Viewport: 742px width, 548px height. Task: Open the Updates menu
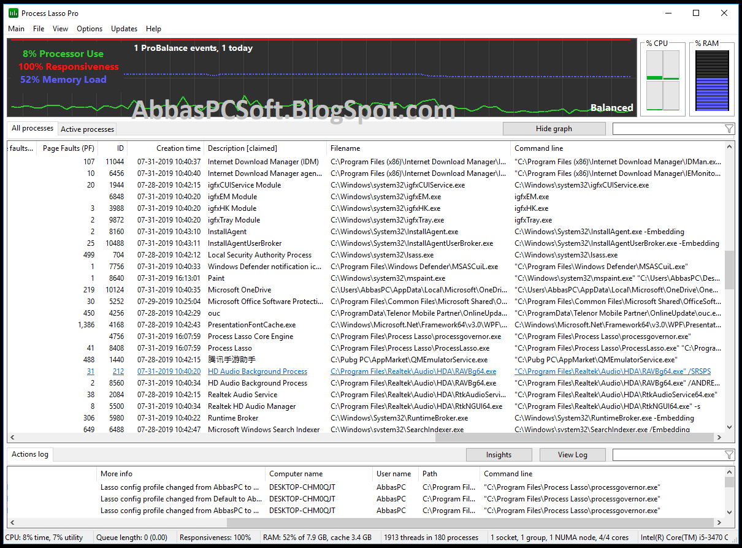click(x=124, y=28)
